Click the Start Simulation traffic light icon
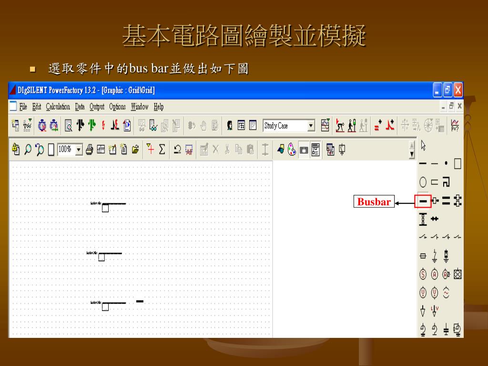Viewport: 488px width, 366px height. click(x=352, y=125)
